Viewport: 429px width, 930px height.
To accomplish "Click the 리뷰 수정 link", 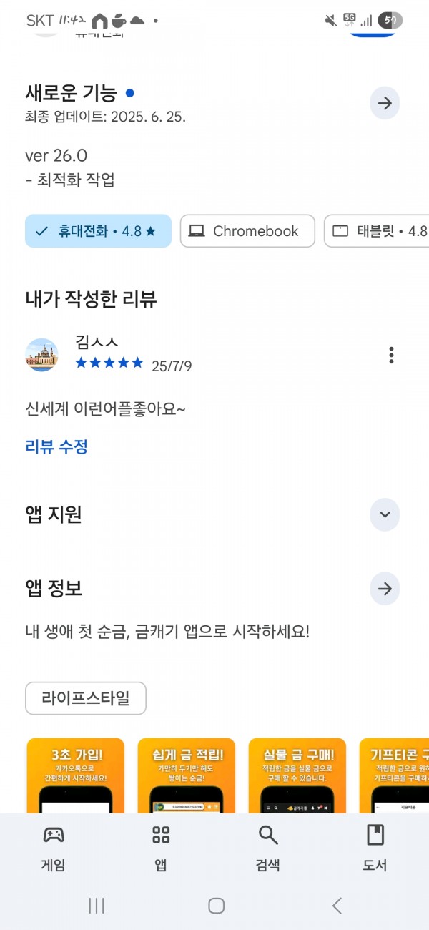I will click(56, 447).
